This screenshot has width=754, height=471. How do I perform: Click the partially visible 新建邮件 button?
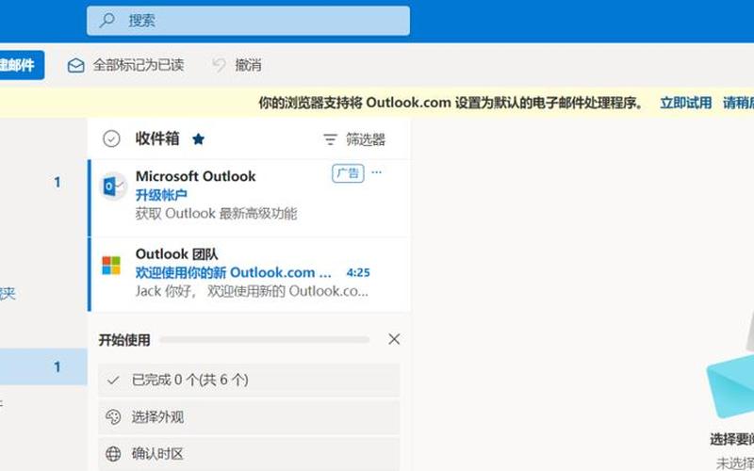22,65
